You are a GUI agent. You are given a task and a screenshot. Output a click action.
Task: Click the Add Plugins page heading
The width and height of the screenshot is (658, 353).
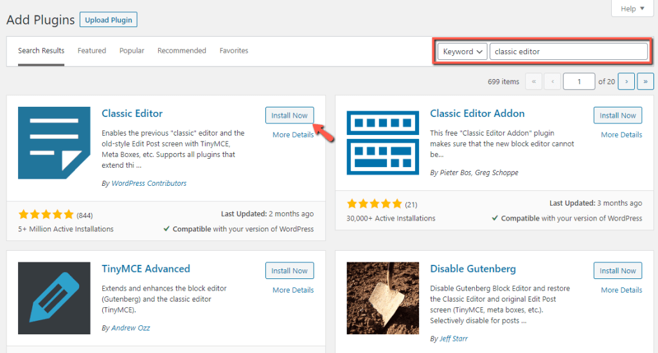[40, 20]
